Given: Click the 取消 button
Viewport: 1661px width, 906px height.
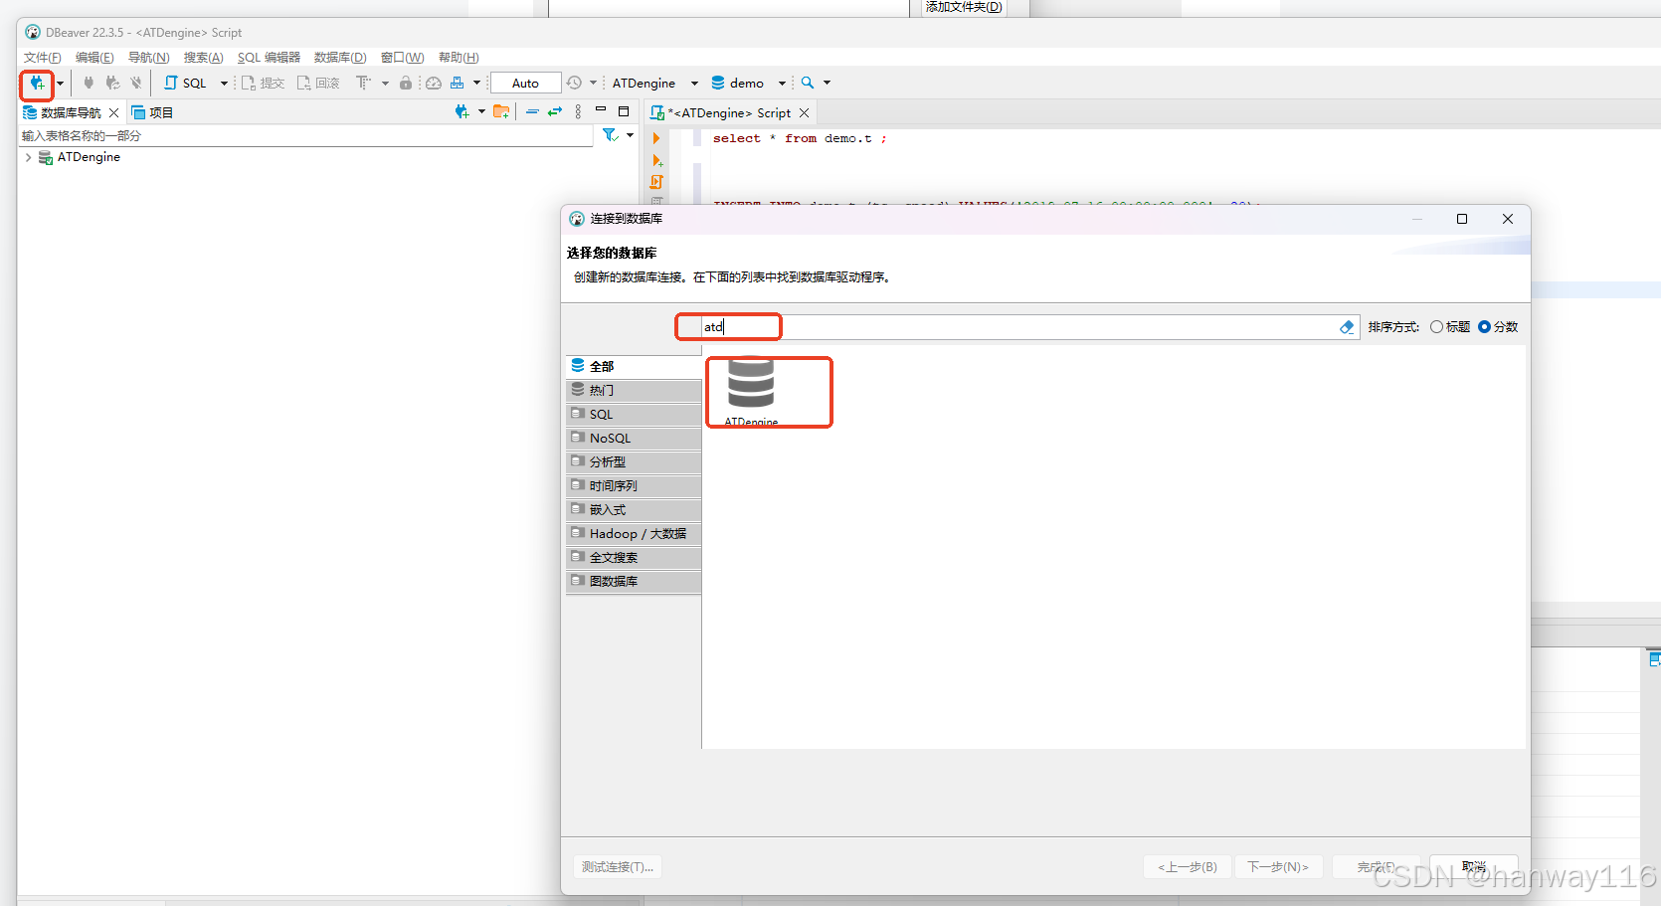Looking at the screenshot, I should coord(1473,867).
